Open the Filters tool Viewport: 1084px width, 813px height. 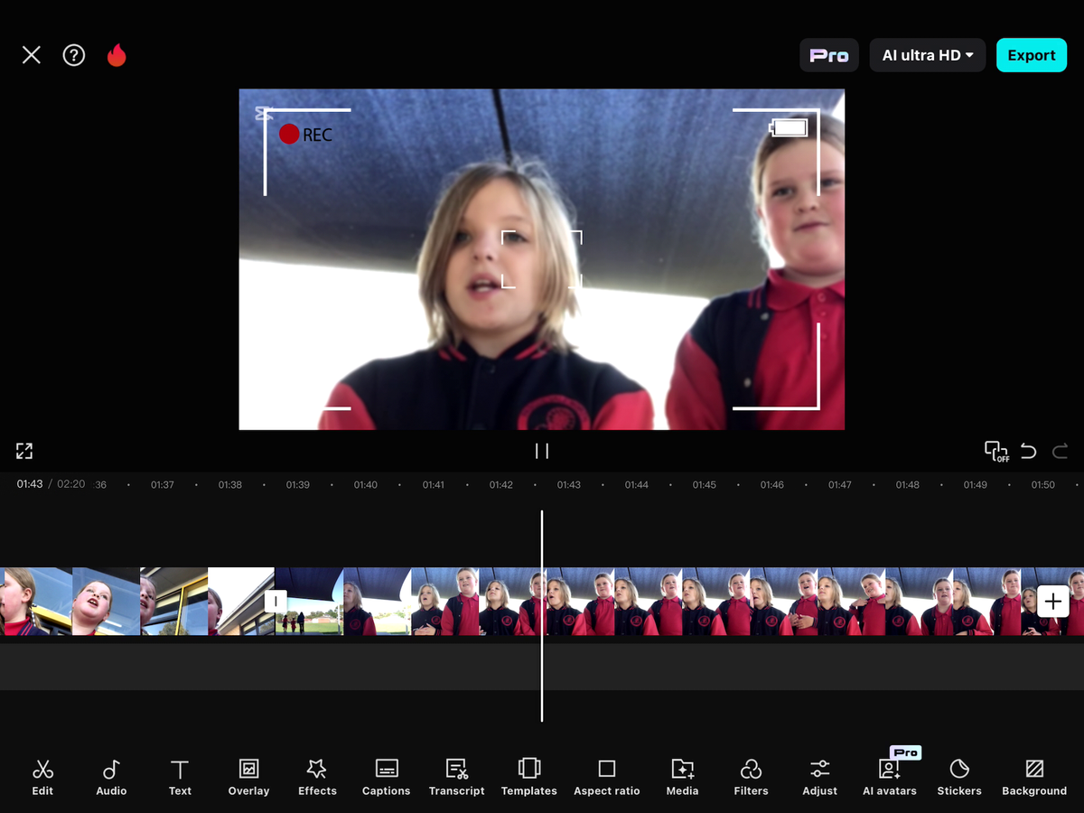[x=751, y=777]
